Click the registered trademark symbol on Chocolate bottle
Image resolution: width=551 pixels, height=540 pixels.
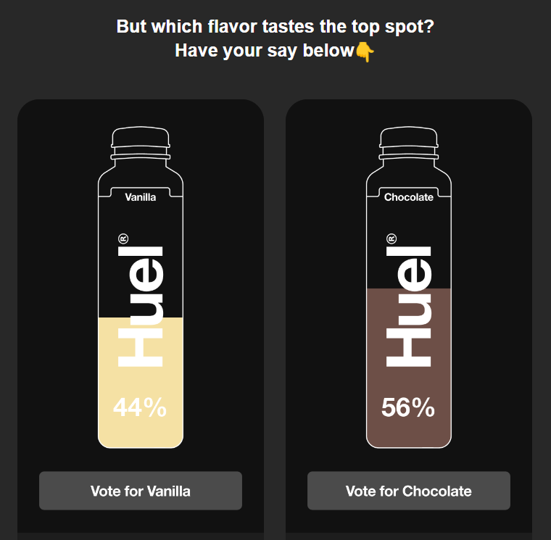pyautogui.click(x=391, y=239)
